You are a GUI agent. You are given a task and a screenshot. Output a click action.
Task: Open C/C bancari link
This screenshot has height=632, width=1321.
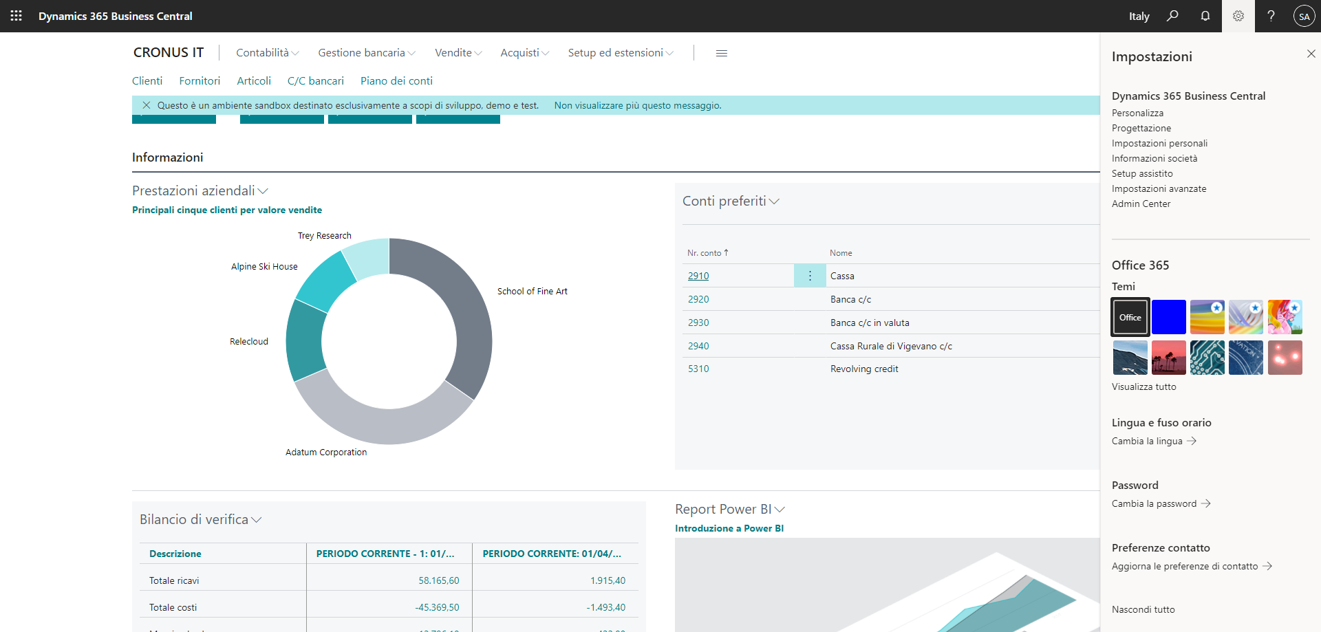coord(316,81)
